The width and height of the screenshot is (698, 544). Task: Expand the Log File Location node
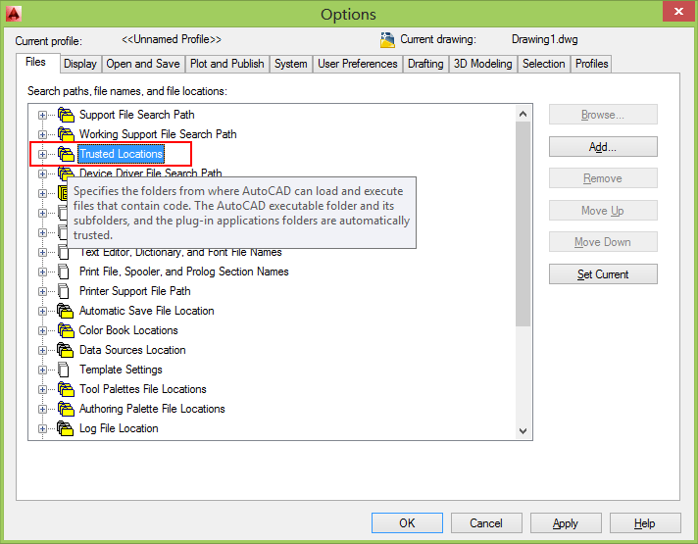pos(42,428)
